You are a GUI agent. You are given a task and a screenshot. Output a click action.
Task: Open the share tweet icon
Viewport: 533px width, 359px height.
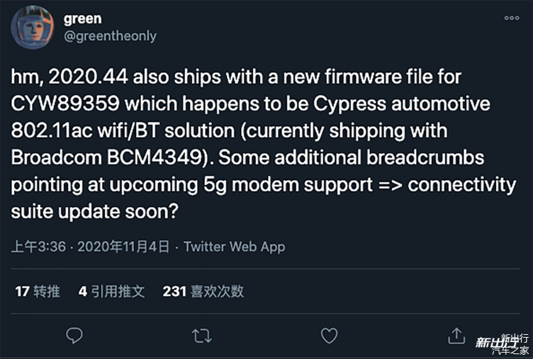click(x=456, y=335)
